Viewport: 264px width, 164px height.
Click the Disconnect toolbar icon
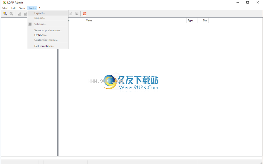11,14
